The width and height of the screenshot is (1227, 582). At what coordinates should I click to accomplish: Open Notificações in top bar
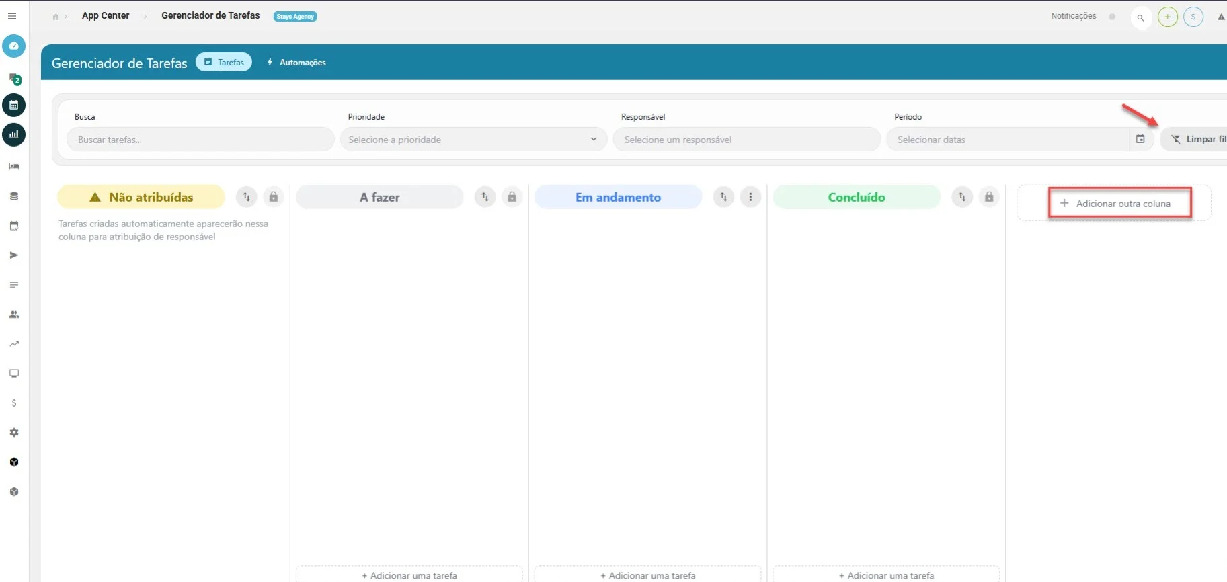[x=1074, y=16]
